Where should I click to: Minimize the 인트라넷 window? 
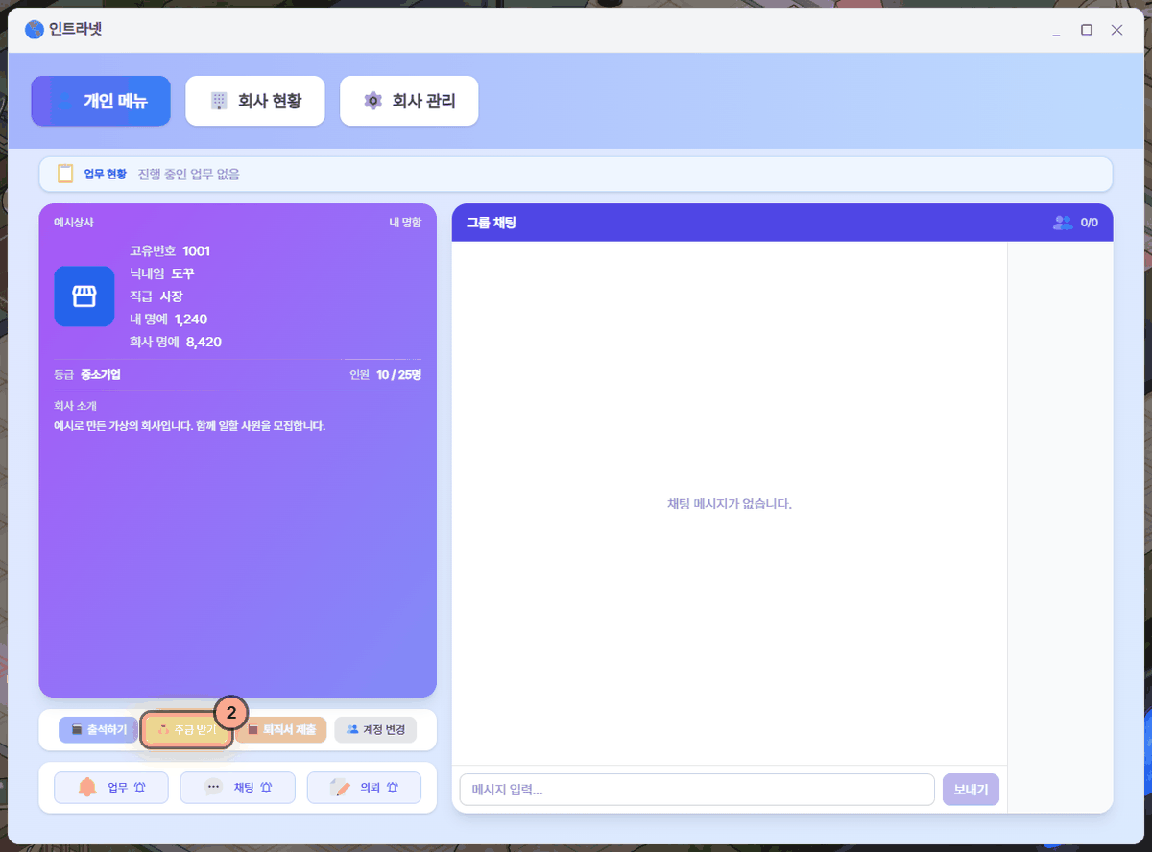1056,30
